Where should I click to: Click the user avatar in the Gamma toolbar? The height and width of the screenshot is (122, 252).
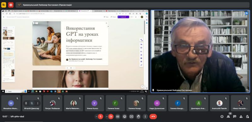click(x=142, y=17)
